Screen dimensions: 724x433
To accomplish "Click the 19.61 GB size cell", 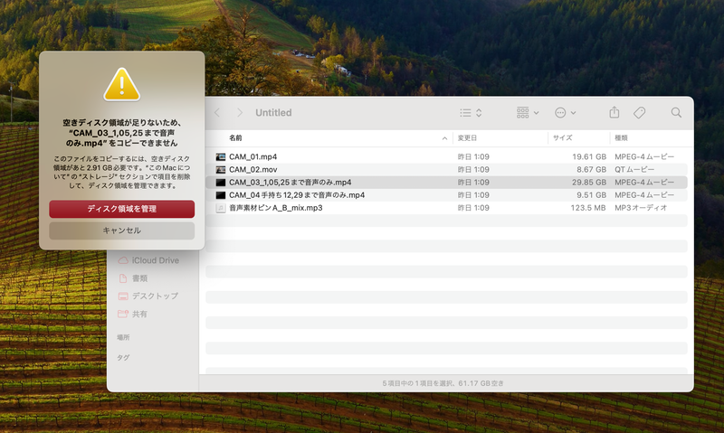I will (x=589, y=156).
